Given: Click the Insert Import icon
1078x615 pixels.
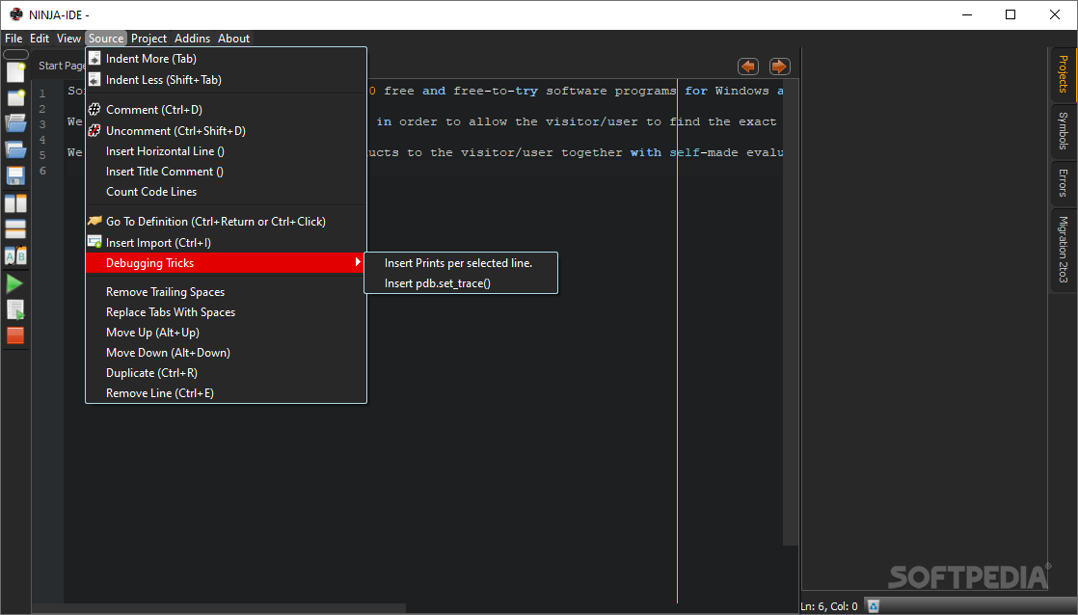Looking at the screenshot, I should point(94,242).
